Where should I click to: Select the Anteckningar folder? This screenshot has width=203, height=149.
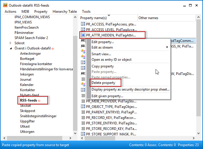pos(31,54)
